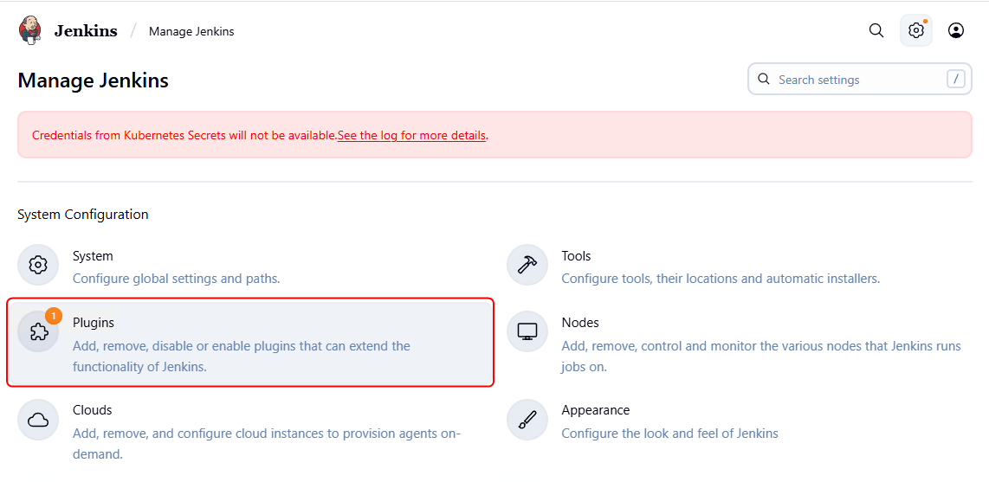Open the Nodes title link
989x482 pixels.
(580, 323)
